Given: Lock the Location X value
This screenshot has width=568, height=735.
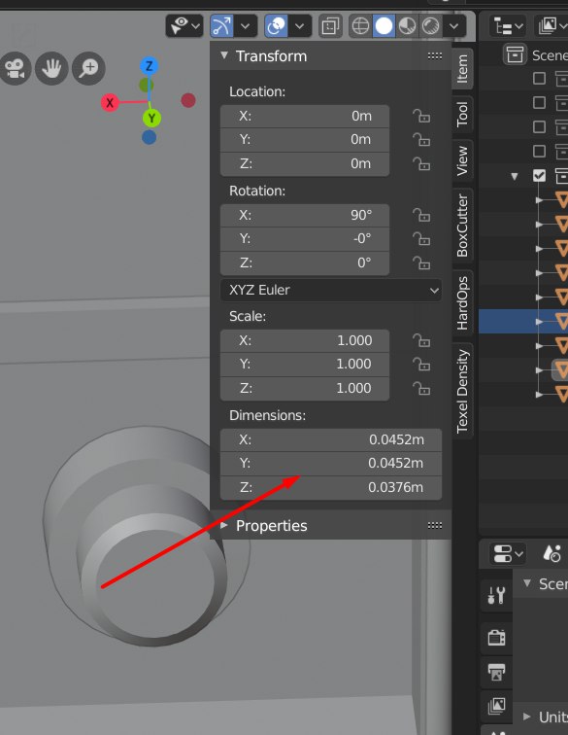Looking at the screenshot, I should 421,116.
